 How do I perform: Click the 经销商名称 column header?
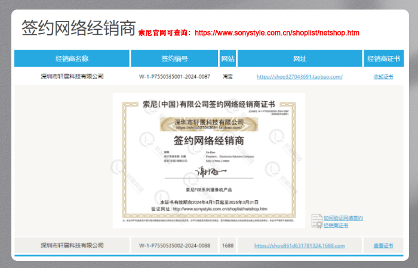pyautogui.click(x=72, y=58)
